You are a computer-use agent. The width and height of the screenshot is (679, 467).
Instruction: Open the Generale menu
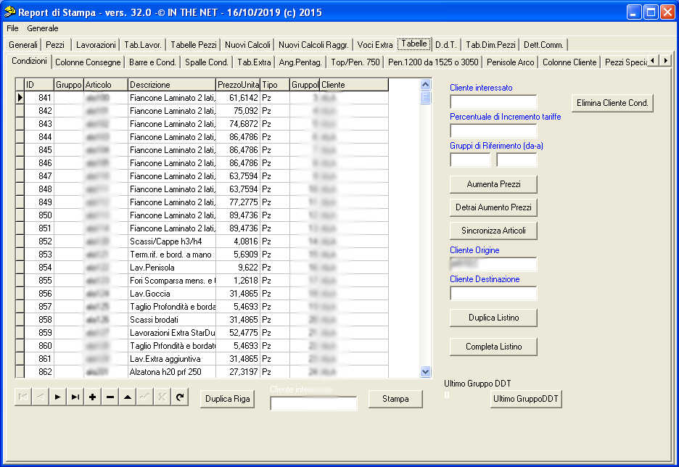42,28
